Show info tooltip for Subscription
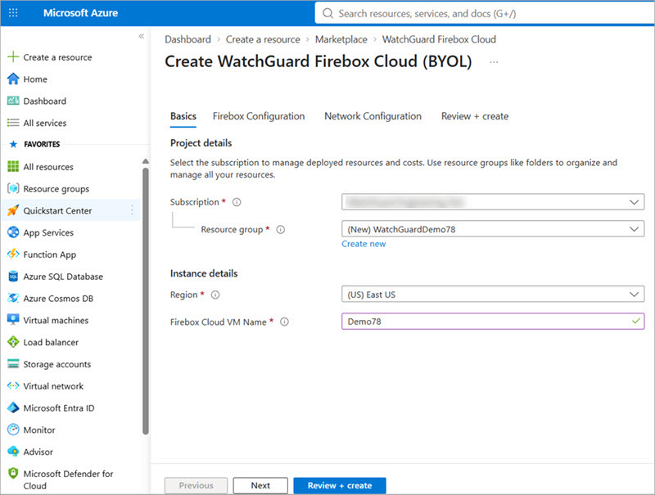This screenshot has height=495, width=655. (237, 202)
